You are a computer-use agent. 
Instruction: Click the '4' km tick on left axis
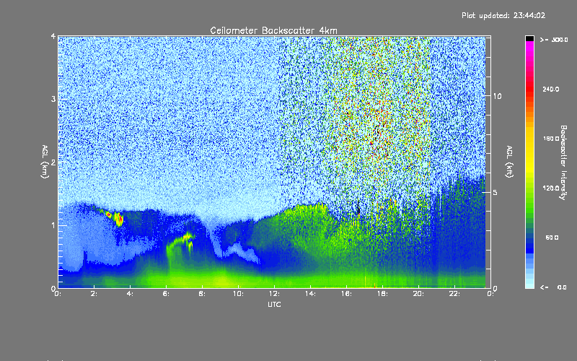coord(53,37)
